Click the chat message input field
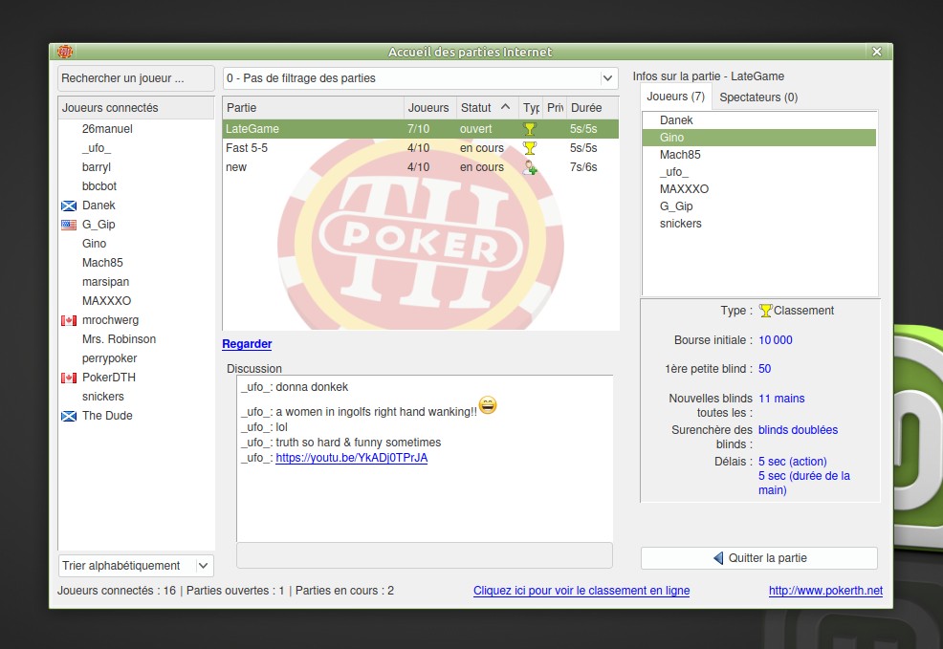This screenshot has width=943, height=649. pos(424,555)
